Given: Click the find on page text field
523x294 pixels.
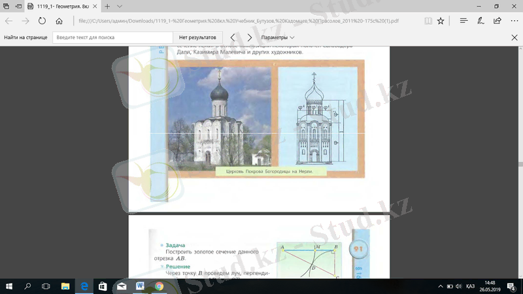Looking at the screenshot, I should point(112,38).
